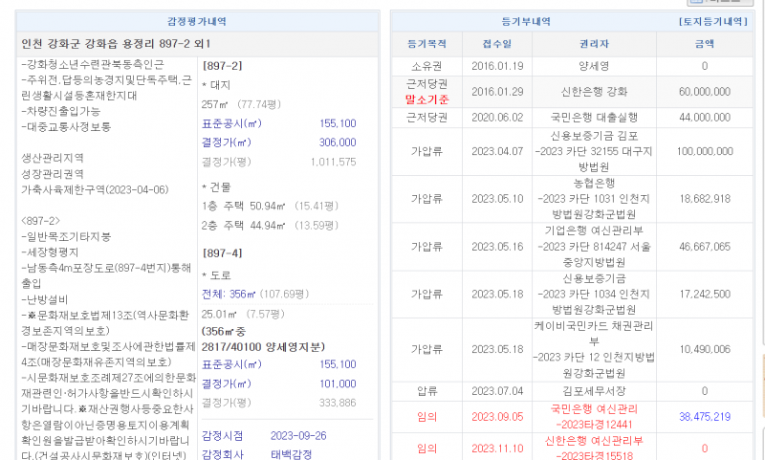
Task: Click the 38,475,219 amount in 임의 row
Action: [x=704, y=417]
